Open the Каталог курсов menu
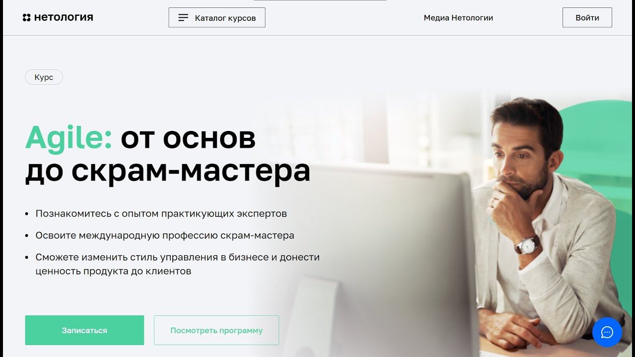This screenshot has height=357, width=635. 217,18
